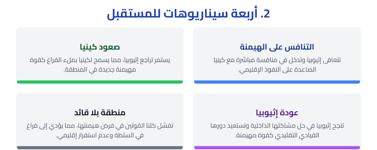This screenshot has width=377, height=150.
Task: Click the التنافس على الهيمنة title
Action: coord(277,47)
